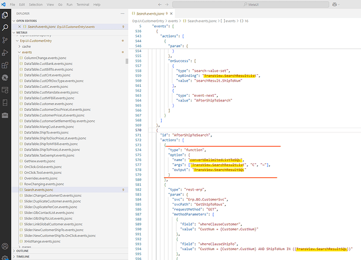The image size is (361, 260).
Task: Open the Terminal menu
Action: coord(83,4)
